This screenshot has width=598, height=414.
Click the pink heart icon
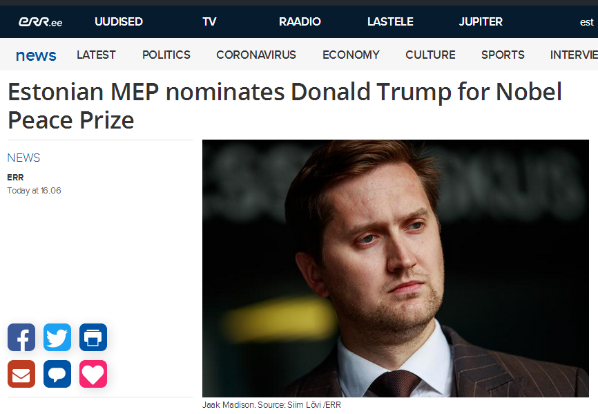pos(93,374)
